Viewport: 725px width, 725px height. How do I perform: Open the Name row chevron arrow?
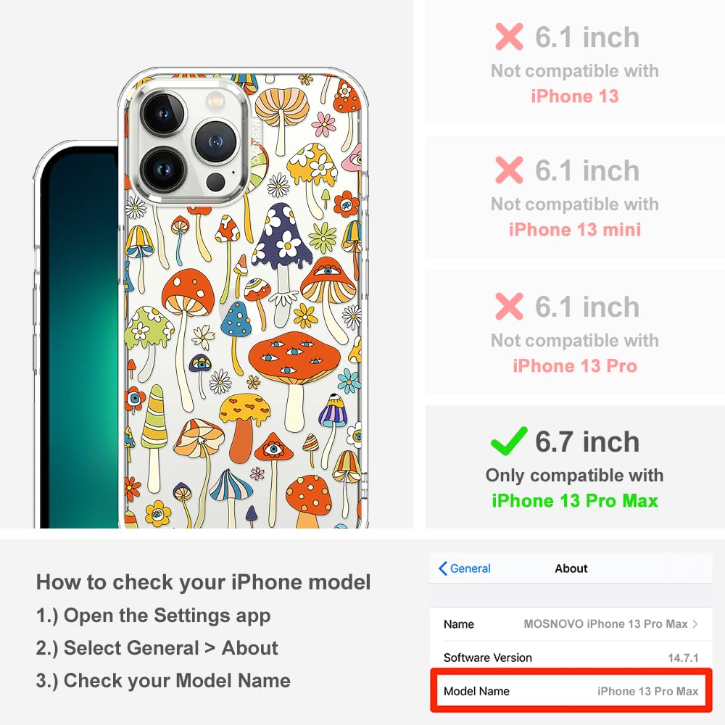point(695,623)
